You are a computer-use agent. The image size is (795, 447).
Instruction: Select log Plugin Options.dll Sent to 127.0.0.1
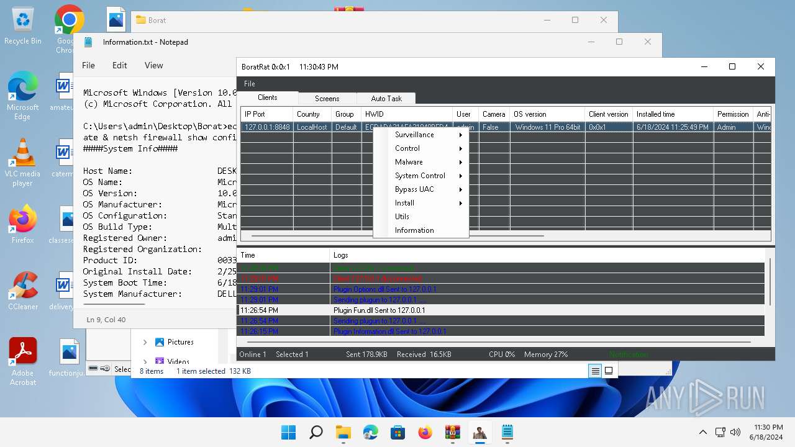(x=501, y=289)
